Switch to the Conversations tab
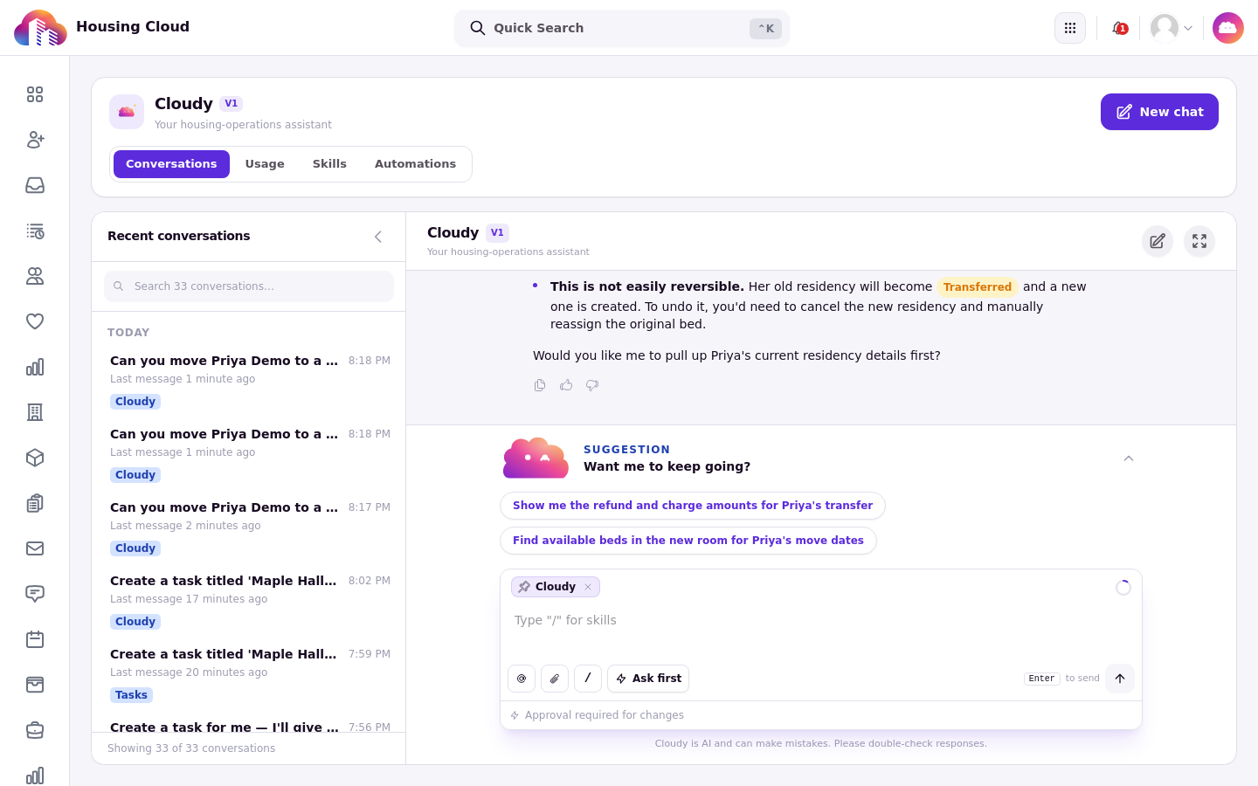The height and width of the screenshot is (786, 1258). (171, 164)
